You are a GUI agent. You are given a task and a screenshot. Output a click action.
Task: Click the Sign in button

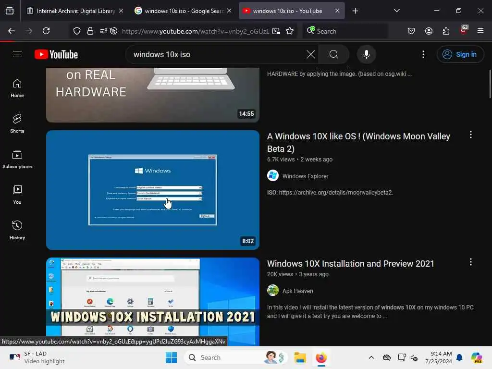[460, 54]
